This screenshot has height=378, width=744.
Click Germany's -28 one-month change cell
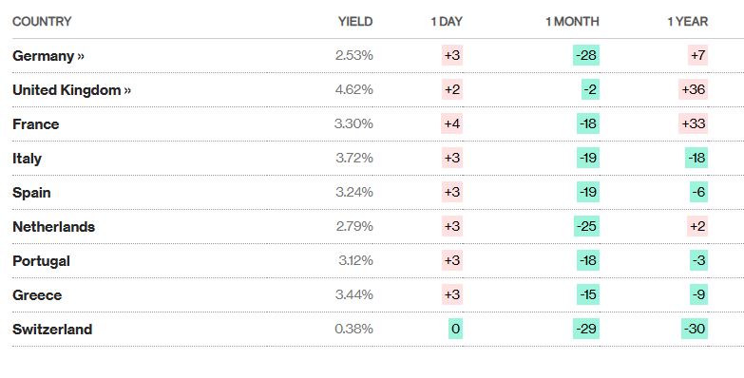(586, 55)
